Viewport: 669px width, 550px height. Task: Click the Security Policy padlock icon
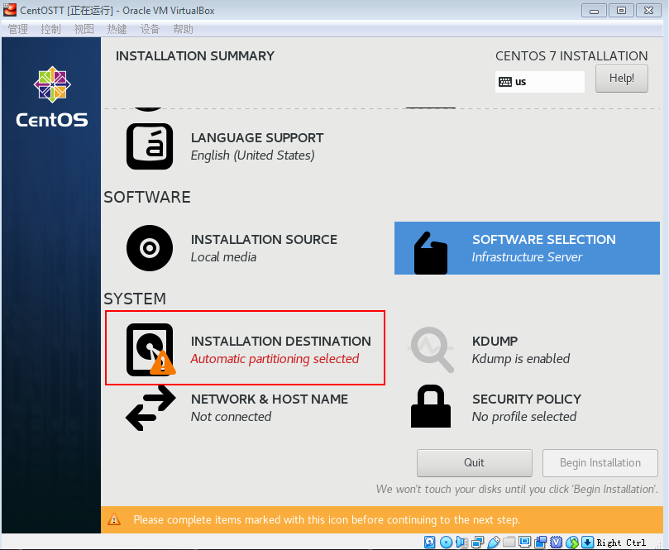coord(431,406)
